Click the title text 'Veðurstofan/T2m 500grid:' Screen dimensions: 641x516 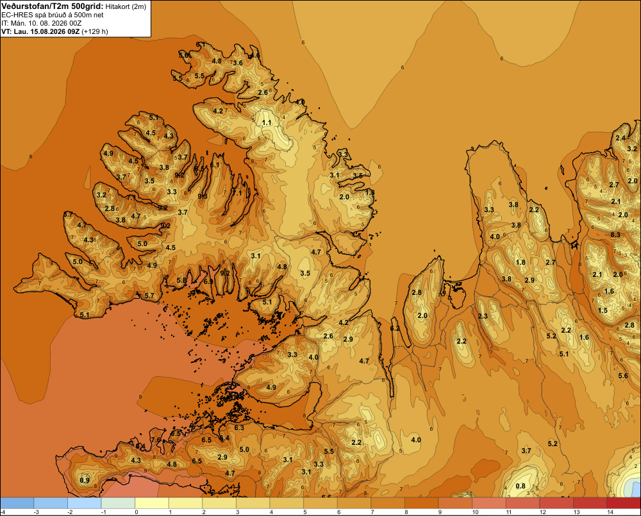click(52, 6)
